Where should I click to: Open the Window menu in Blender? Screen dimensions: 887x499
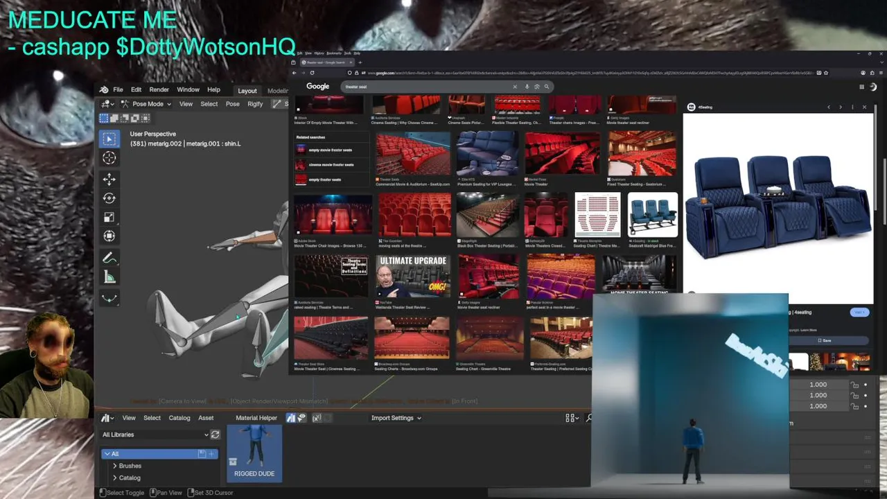tap(188, 89)
